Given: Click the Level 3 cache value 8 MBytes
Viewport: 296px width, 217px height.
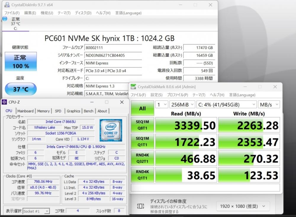Looking at the screenshot, I should click(94, 199).
